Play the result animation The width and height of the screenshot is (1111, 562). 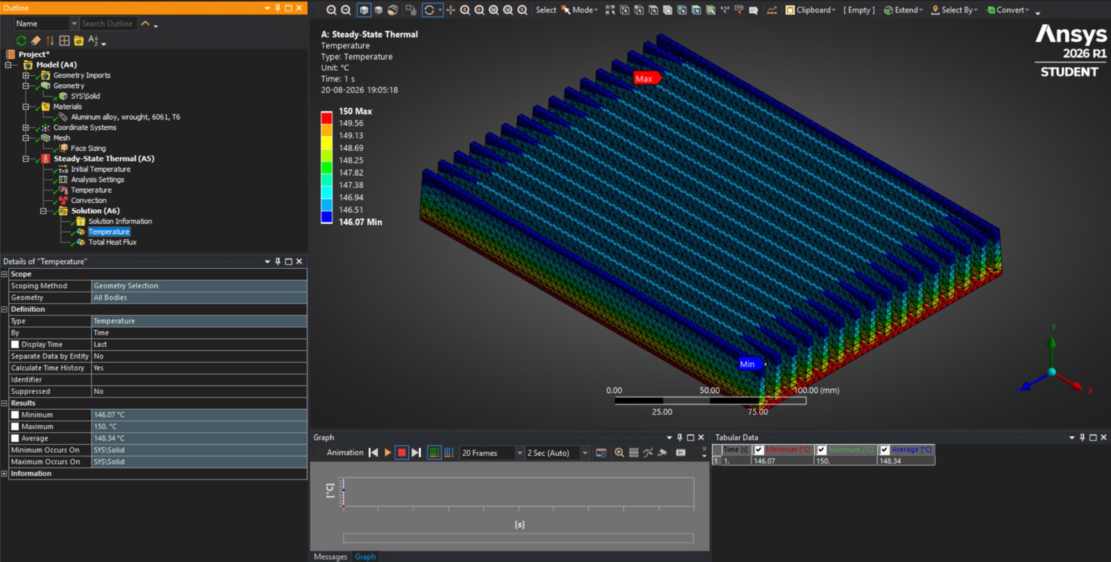(387, 453)
